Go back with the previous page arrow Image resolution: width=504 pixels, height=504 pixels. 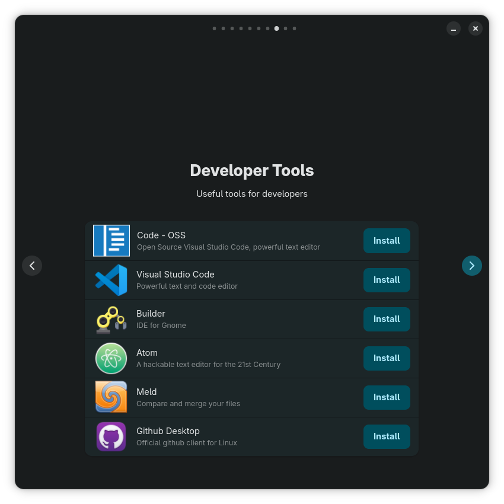(x=32, y=266)
